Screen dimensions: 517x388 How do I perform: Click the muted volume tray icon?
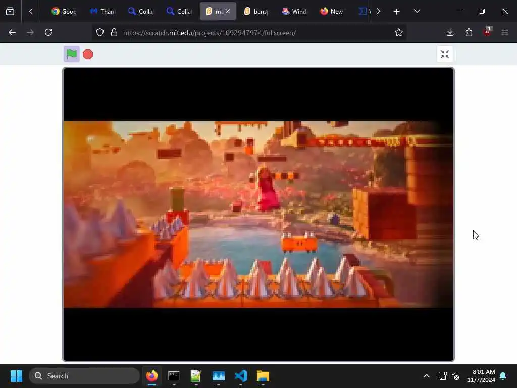[x=455, y=376]
